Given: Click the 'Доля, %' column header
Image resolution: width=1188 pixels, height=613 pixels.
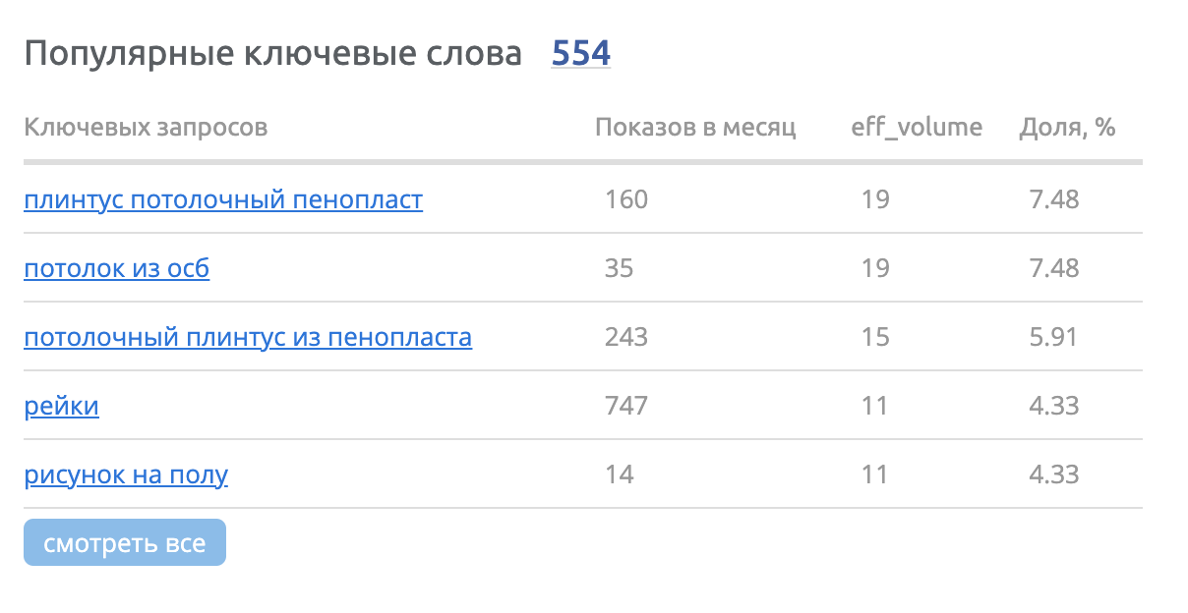Looking at the screenshot, I should click(1067, 127).
